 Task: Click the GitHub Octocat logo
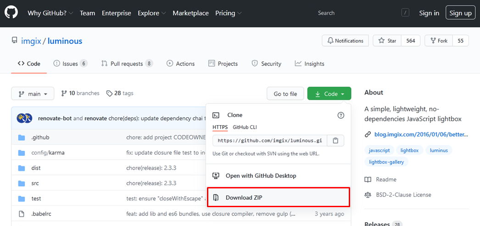click(11, 13)
